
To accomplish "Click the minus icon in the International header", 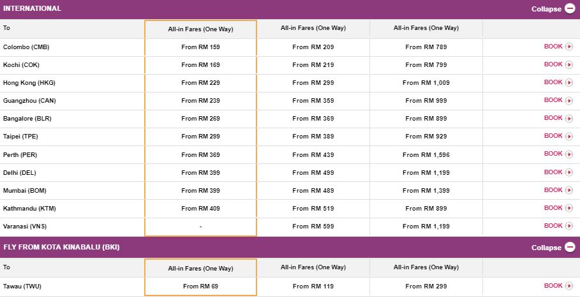I will coord(570,9).
